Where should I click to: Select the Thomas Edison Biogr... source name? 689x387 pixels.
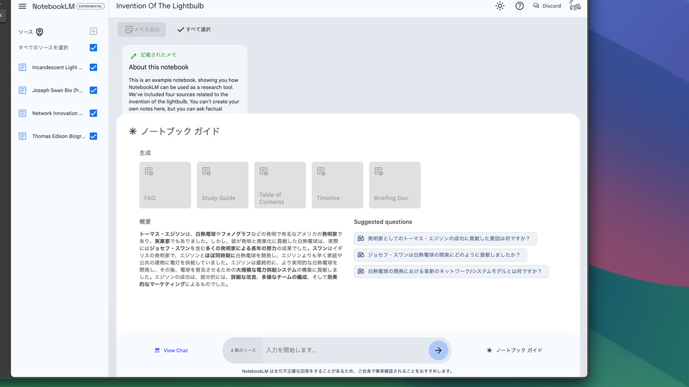point(59,136)
